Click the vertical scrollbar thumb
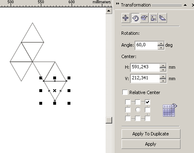The image size is (194, 153). pyautogui.click(x=109, y=120)
